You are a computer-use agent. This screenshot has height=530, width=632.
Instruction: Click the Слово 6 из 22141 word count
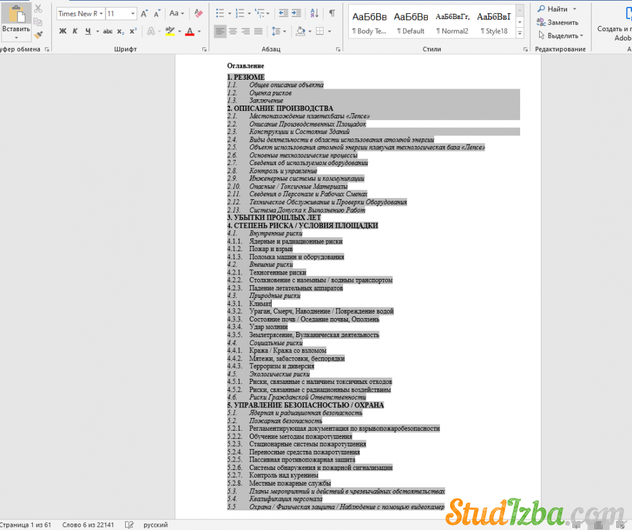(x=88, y=525)
